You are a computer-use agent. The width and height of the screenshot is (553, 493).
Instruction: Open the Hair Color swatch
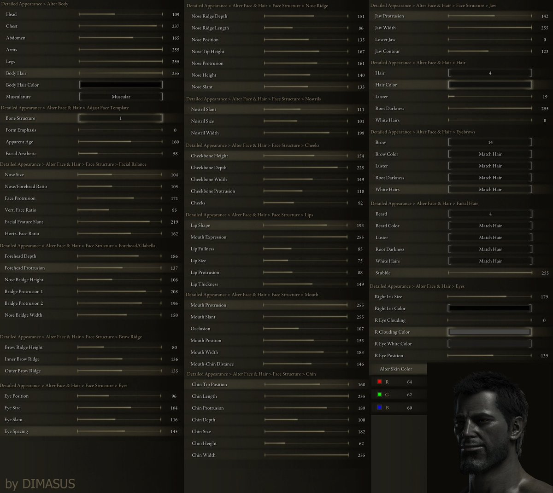tap(490, 85)
